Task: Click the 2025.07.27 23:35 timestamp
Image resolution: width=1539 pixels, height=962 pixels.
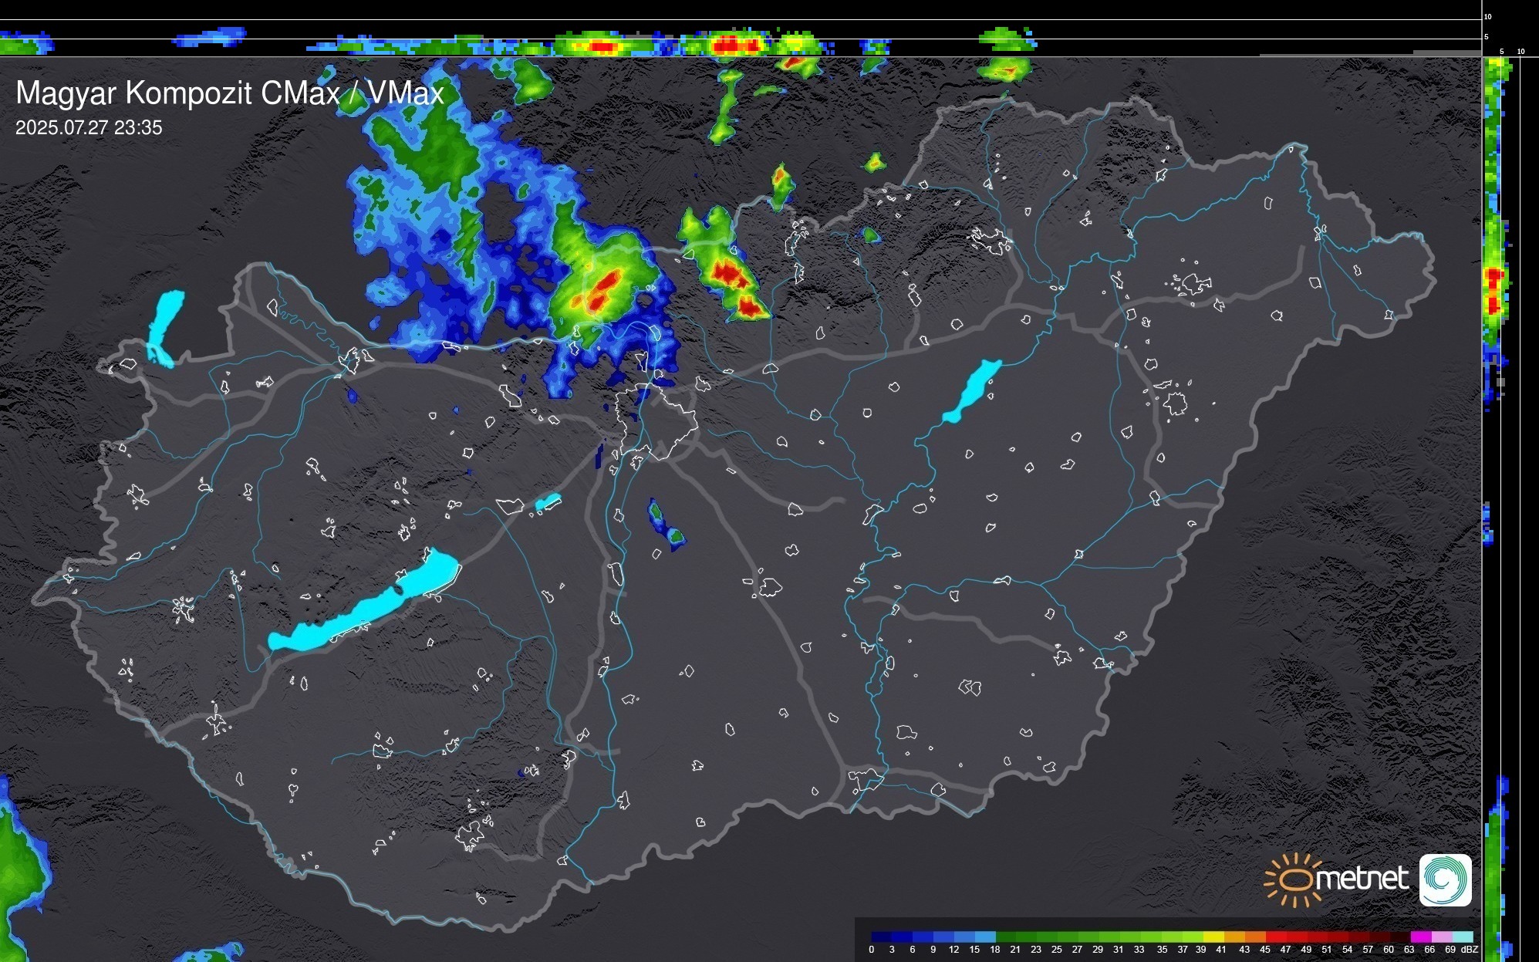Action: [x=89, y=128]
